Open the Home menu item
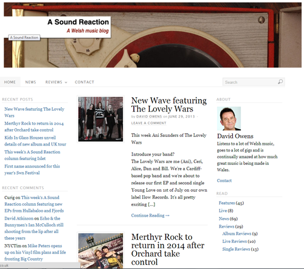Screen dimensions: 304x269 point(10,82)
